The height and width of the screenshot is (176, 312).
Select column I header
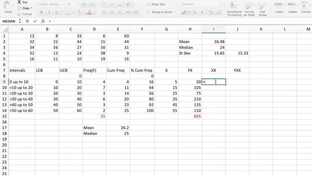[214, 29]
